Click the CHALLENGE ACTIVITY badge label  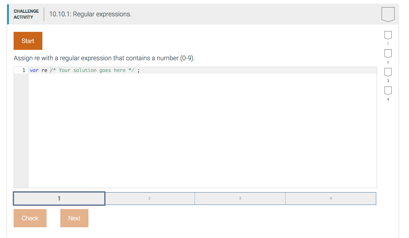pyautogui.click(x=26, y=14)
